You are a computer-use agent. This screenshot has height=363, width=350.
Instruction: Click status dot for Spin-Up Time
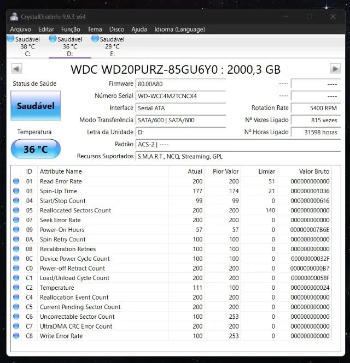point(16,191)
